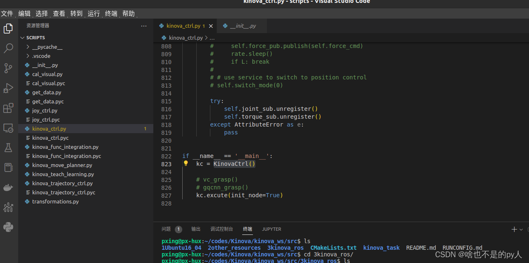The height and width of the screenshot is (263, 529).
Task: Open the 编辑 menu
Action: [x=24, y=14]
